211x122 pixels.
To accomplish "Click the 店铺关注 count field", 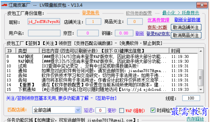I will (93, 22).
